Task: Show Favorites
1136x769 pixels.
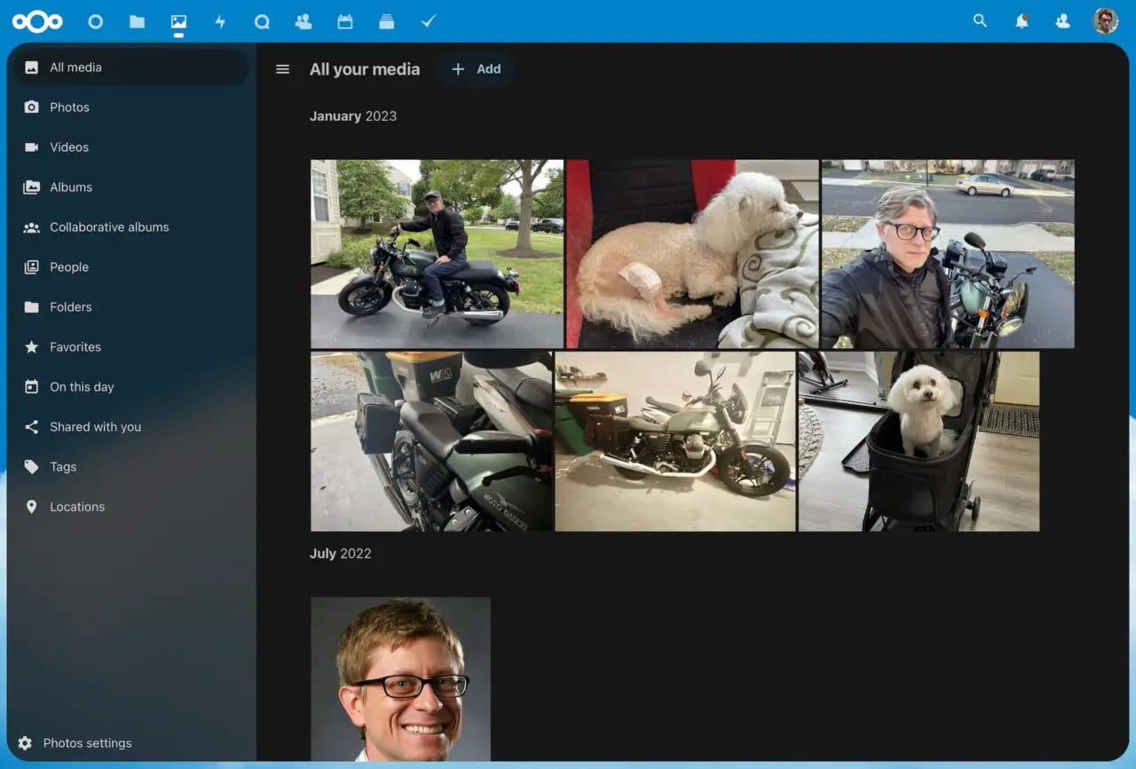Action: tap(131, 347)
